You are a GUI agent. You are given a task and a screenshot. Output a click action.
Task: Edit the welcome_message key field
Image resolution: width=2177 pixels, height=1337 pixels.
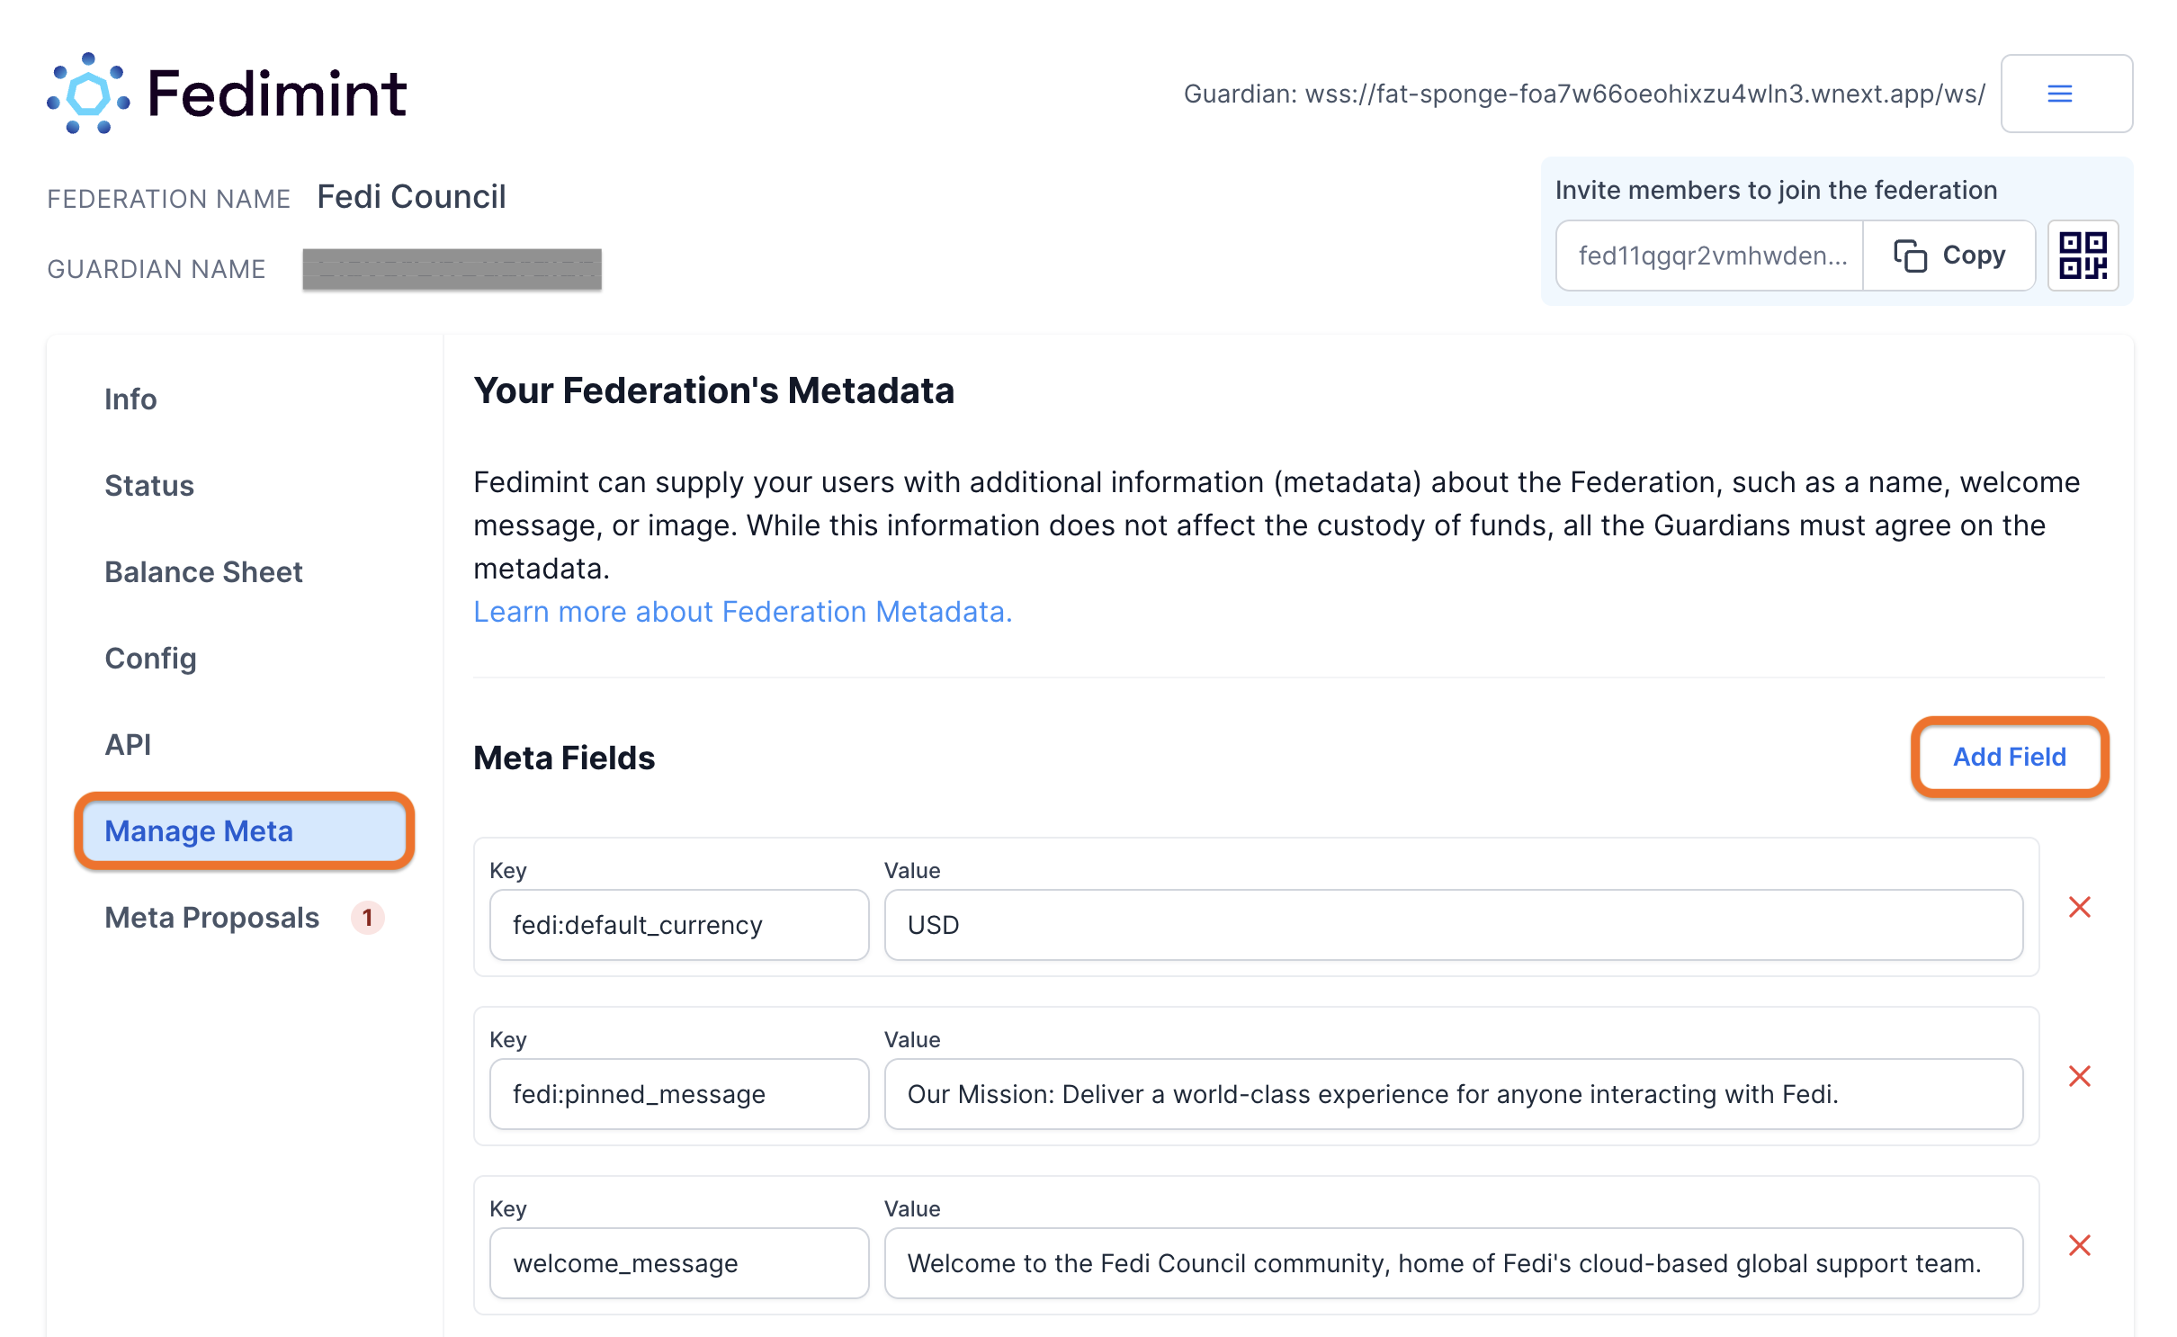click(x=679, y=1263)
